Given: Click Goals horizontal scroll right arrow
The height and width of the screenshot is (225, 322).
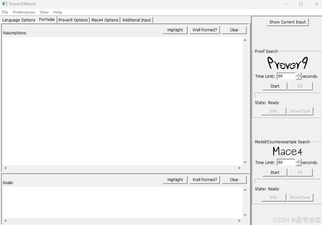Looking at the screenshot, I should pos(240,221).
